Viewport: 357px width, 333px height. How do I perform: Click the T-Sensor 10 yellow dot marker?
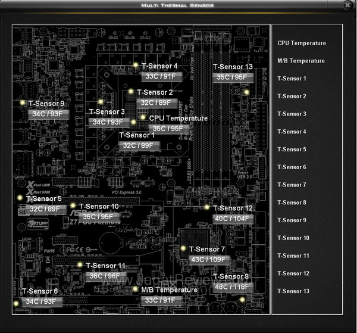click(73, 206)
